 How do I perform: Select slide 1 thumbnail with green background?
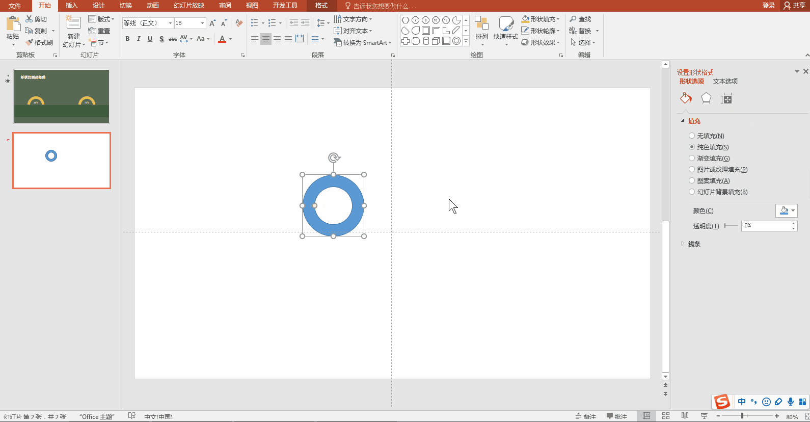(62, 96)
